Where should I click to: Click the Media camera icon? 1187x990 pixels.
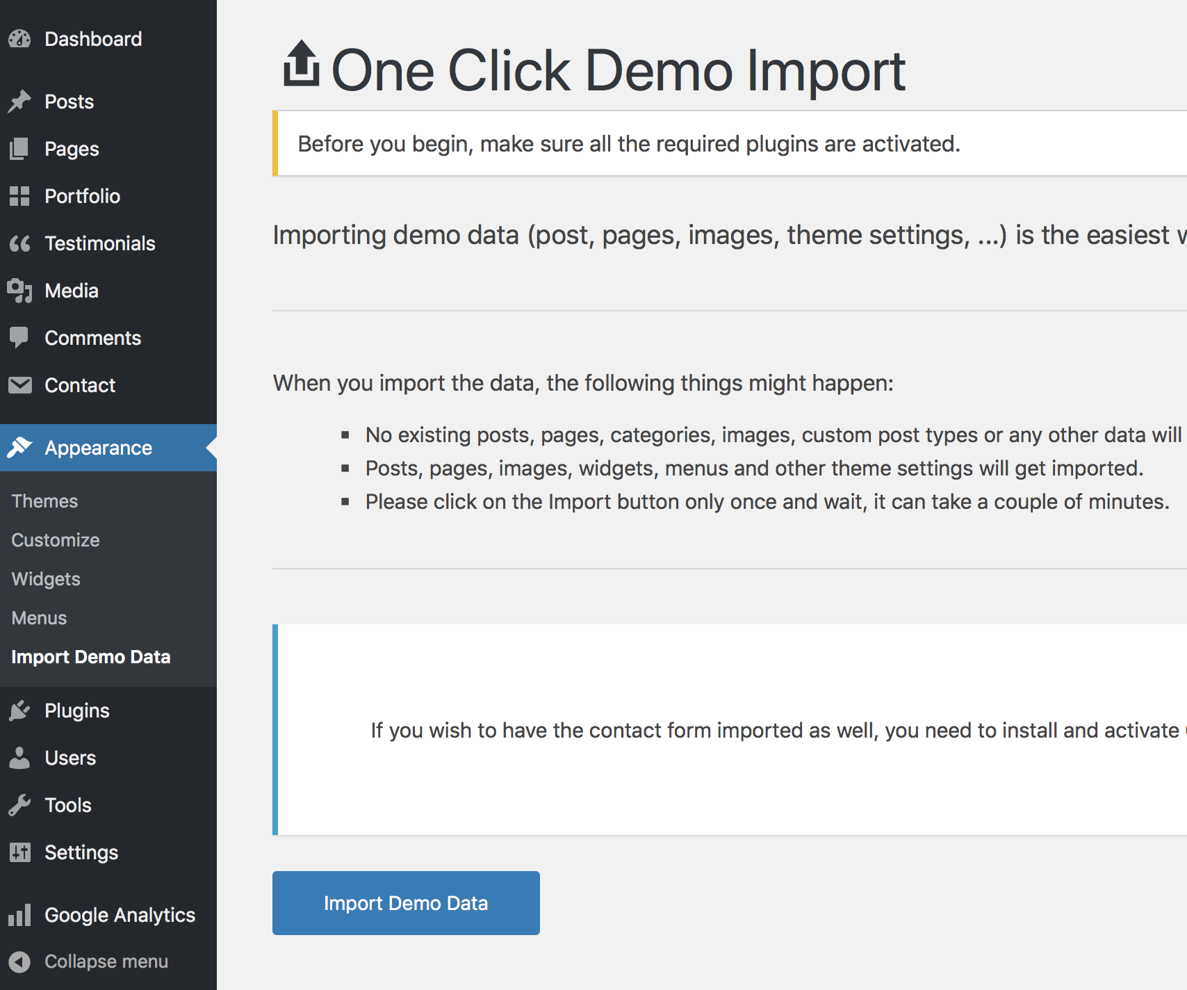19,291
